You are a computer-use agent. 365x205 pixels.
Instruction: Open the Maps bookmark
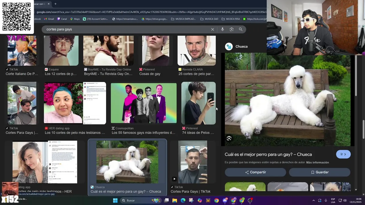point(75,19)
